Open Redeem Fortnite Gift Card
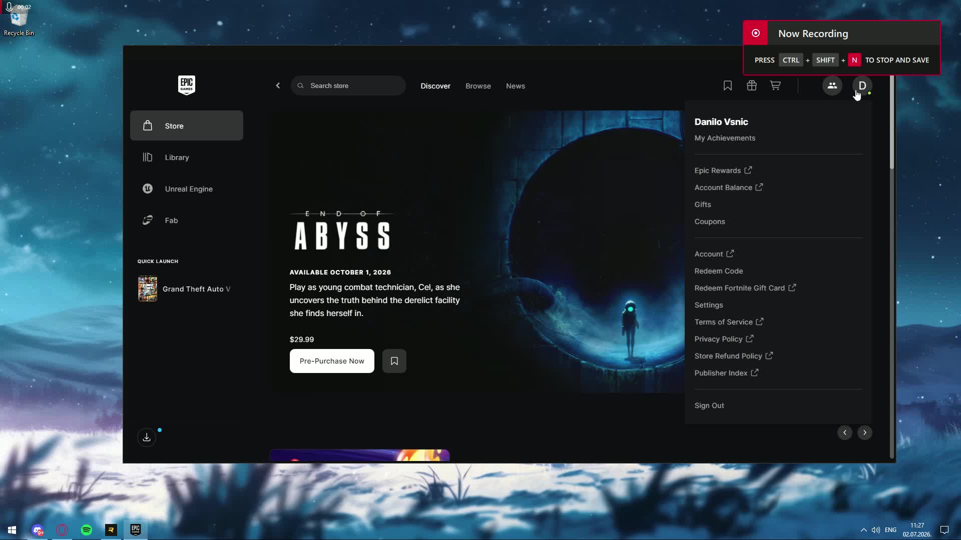The image size is (961, 540). (x=745, y=288)
